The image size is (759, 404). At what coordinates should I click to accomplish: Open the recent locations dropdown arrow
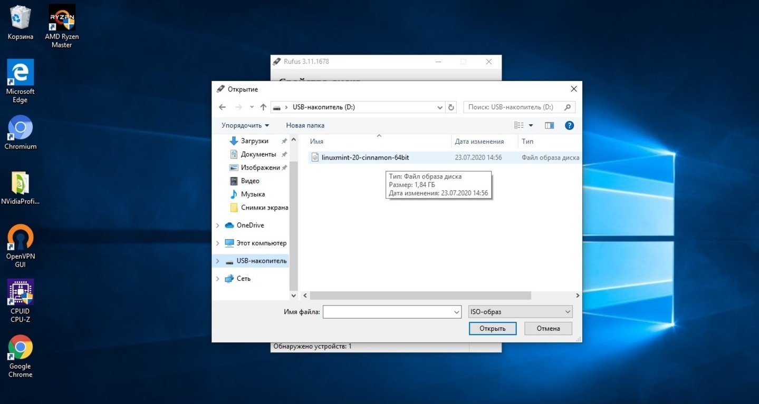coord(252,107)
